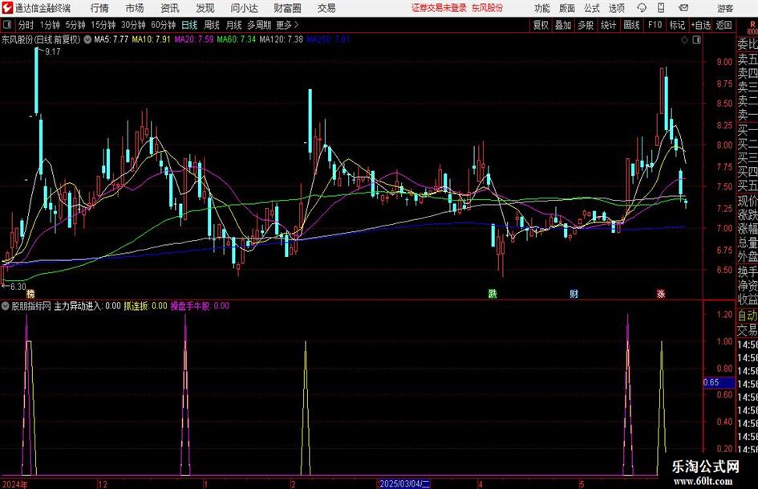Open the 问小达 menu
The height and width of the screenshot is (489, 758).
click(x=244, y=8)
